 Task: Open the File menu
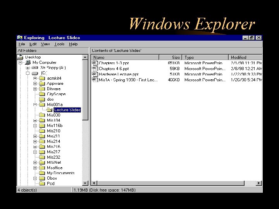[22, 44]
